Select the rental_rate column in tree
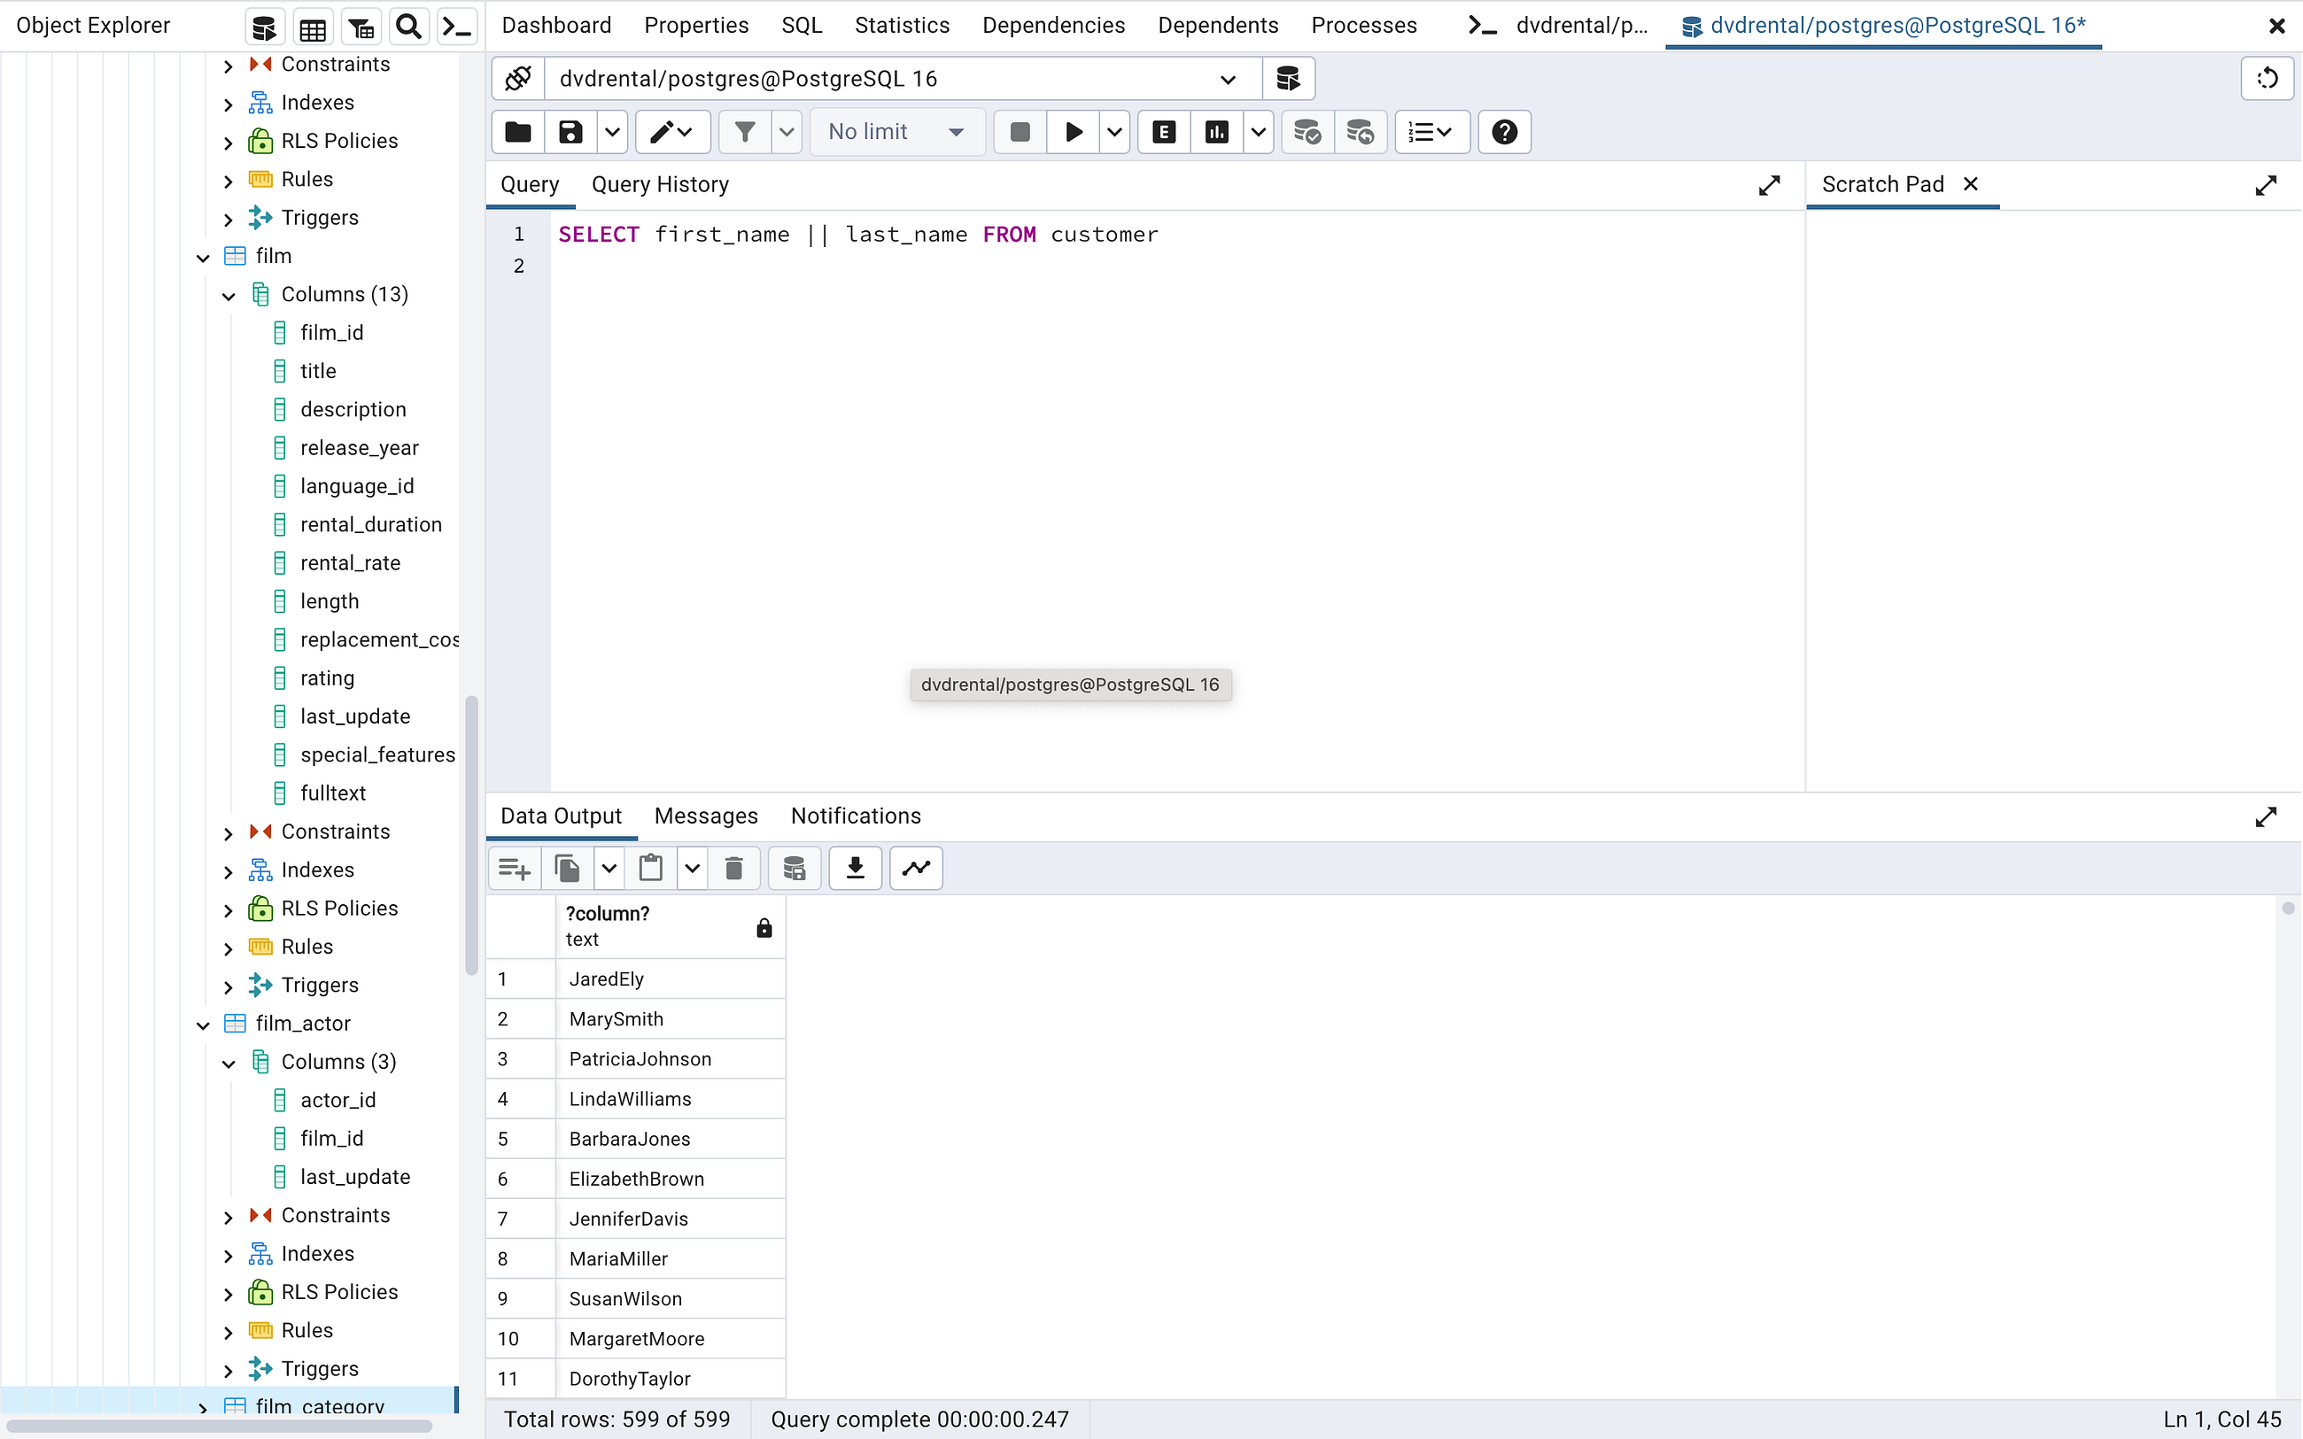The width and height of the screenshot is (2303, 1439). point(350,562)
